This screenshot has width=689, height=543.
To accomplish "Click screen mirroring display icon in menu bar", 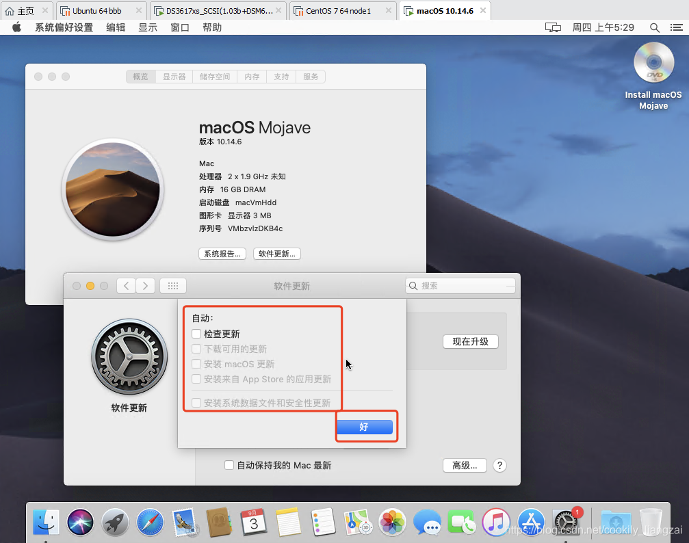I will click(553, 27).
